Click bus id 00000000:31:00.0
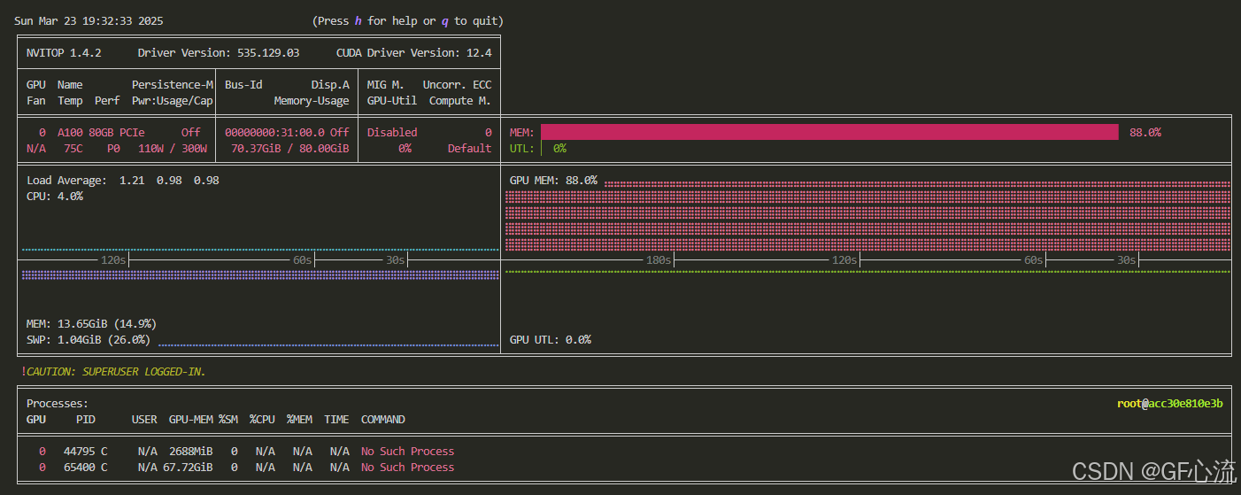Viewport: 1241px width, 495px height. [275, 133]
